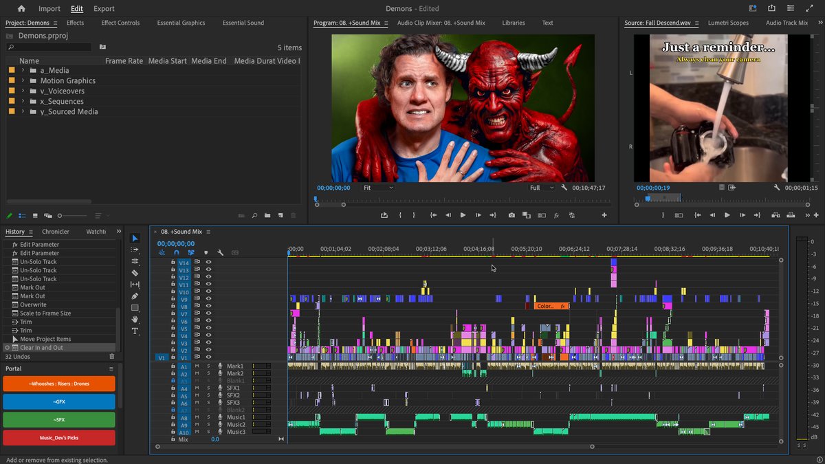The height and width of the screenshot is (464, 825).
Task: Open Program monitor settings wrench
Action: (564, 188)
